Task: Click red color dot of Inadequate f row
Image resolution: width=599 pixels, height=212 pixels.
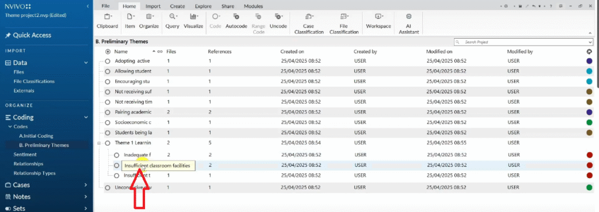Action: pos(590,155)
